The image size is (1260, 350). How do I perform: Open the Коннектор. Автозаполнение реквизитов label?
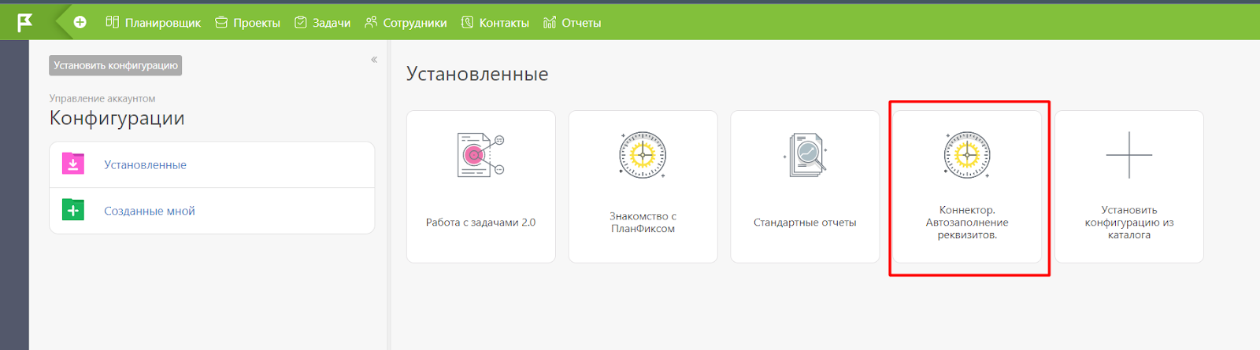[x=967, y=223]
